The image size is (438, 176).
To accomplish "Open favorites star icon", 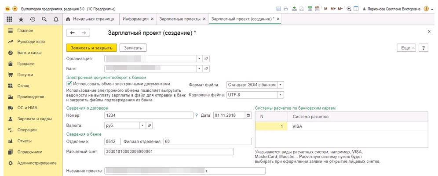I will click(21, 19).
